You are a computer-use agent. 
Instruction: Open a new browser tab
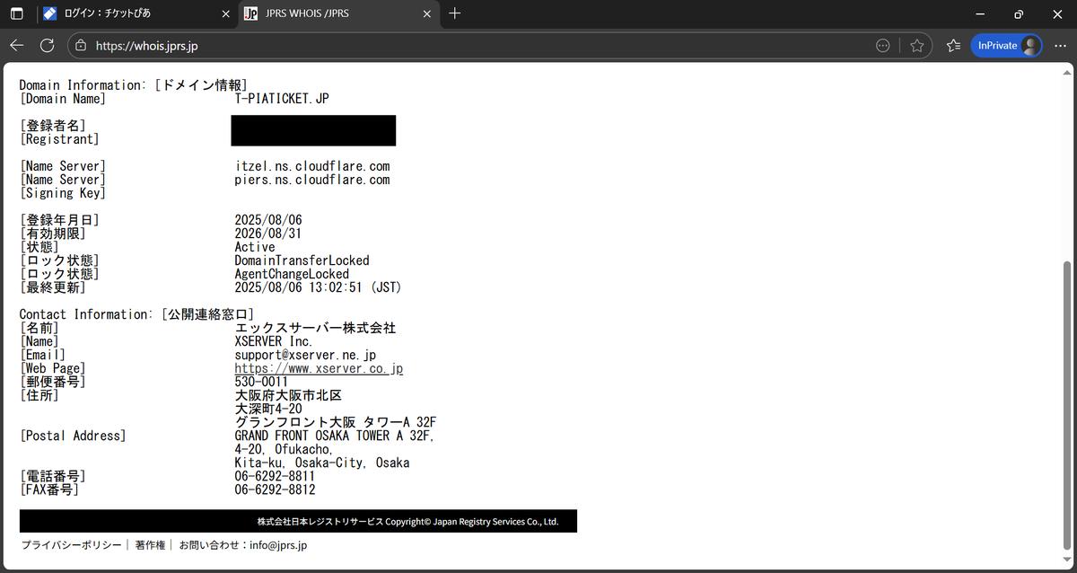[454, 13]
